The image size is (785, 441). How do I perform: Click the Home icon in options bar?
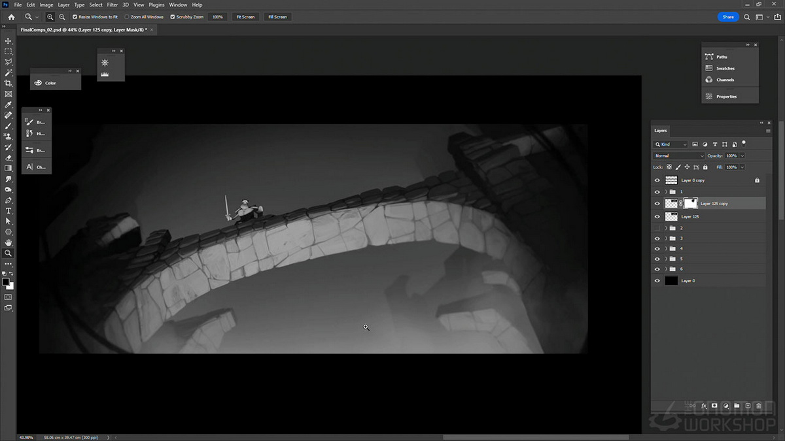point(11,17)
